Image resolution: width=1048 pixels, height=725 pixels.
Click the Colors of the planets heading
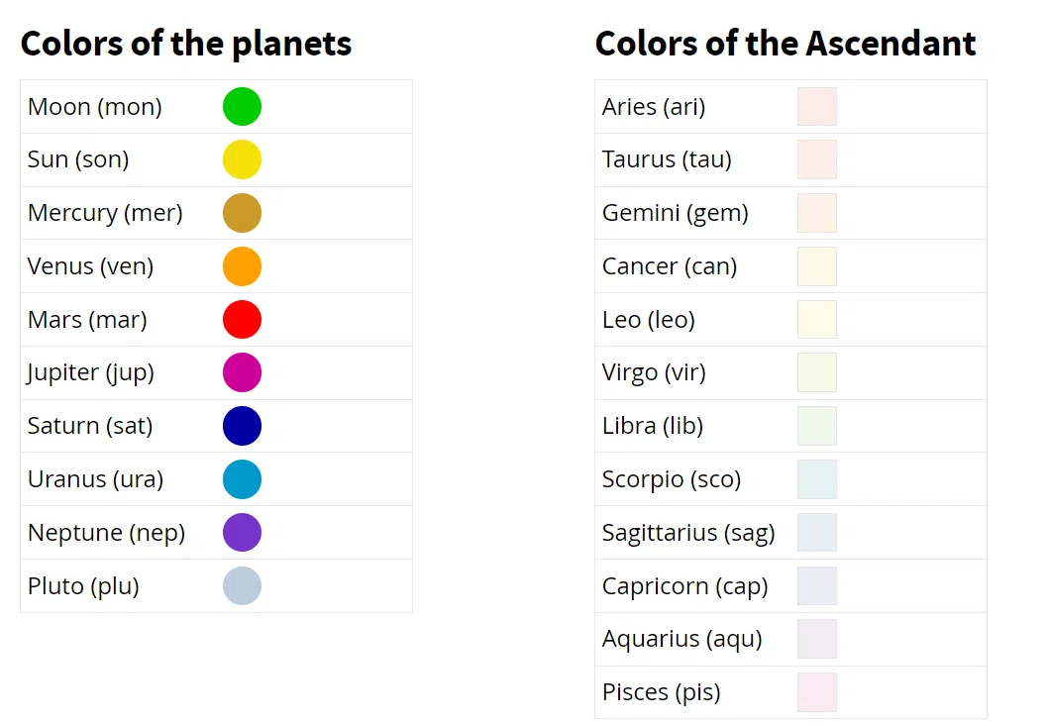(x=186, y=45)
